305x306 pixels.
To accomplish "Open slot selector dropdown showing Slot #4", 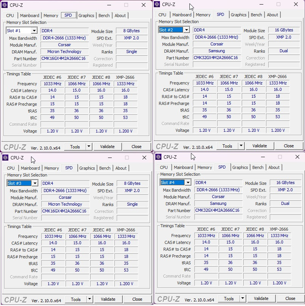I will point(175,183).
